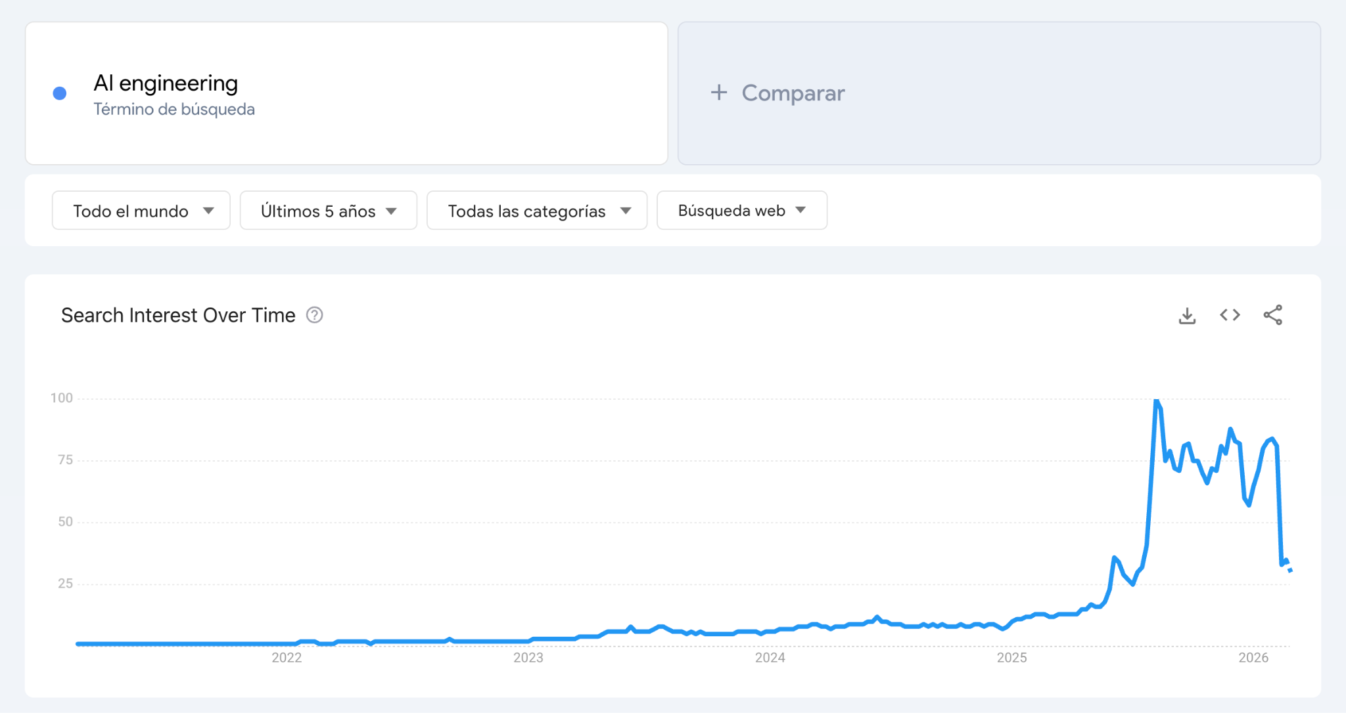The height and width of the screenshot is (713, 1346).
Task: Open the Search Interest help question mark
Action: pyautogui.click(x=315, y=315)
